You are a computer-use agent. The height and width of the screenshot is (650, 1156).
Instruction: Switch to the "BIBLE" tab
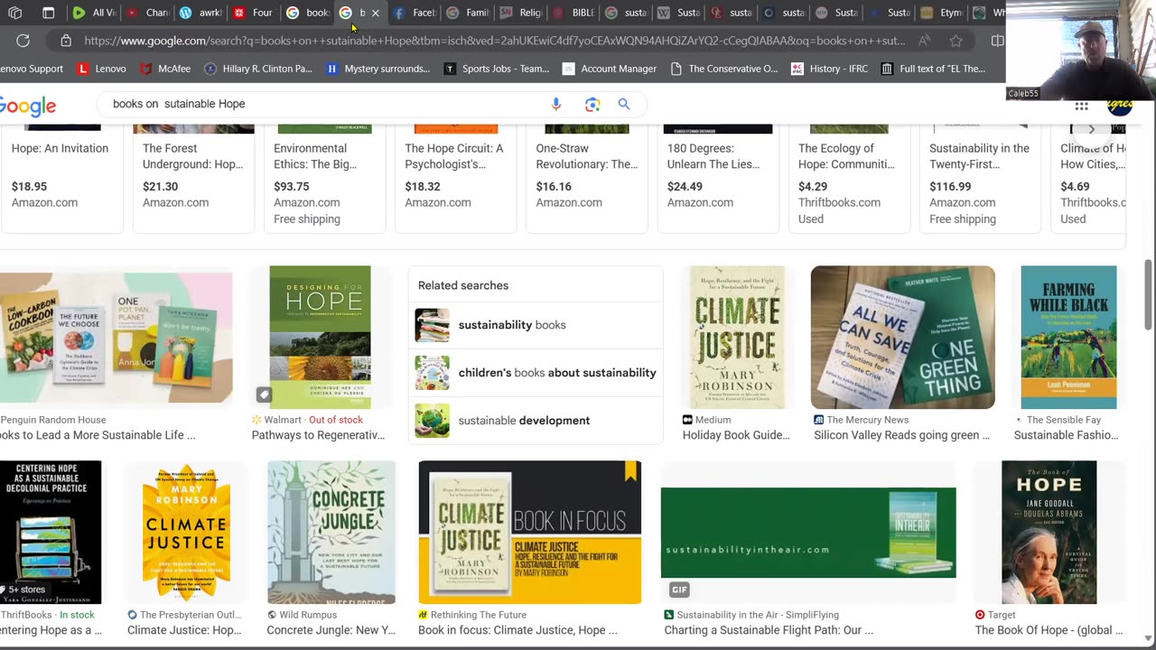(573, 13)
